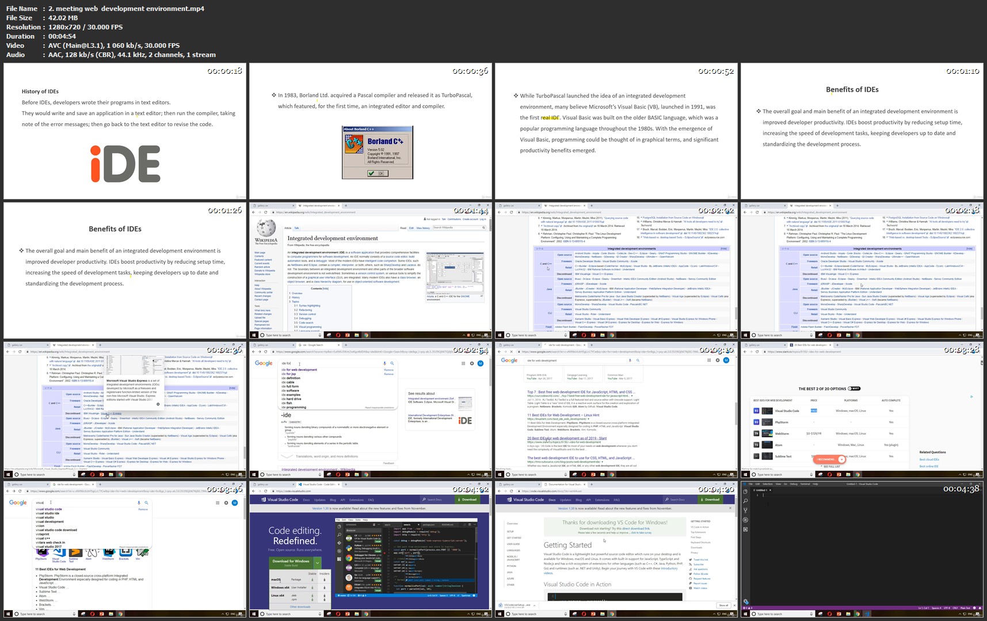Open the Explorer icon in the 00:04:38 VS Code frame
987x621 pixels.
(x=745, y=493)
